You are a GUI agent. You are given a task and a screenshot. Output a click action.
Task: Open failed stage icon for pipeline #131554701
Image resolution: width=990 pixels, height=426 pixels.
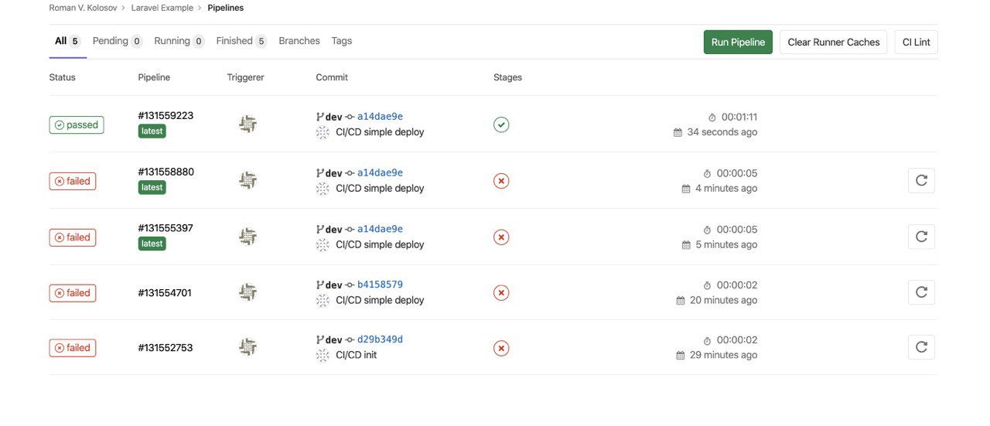tap(501, 293)
